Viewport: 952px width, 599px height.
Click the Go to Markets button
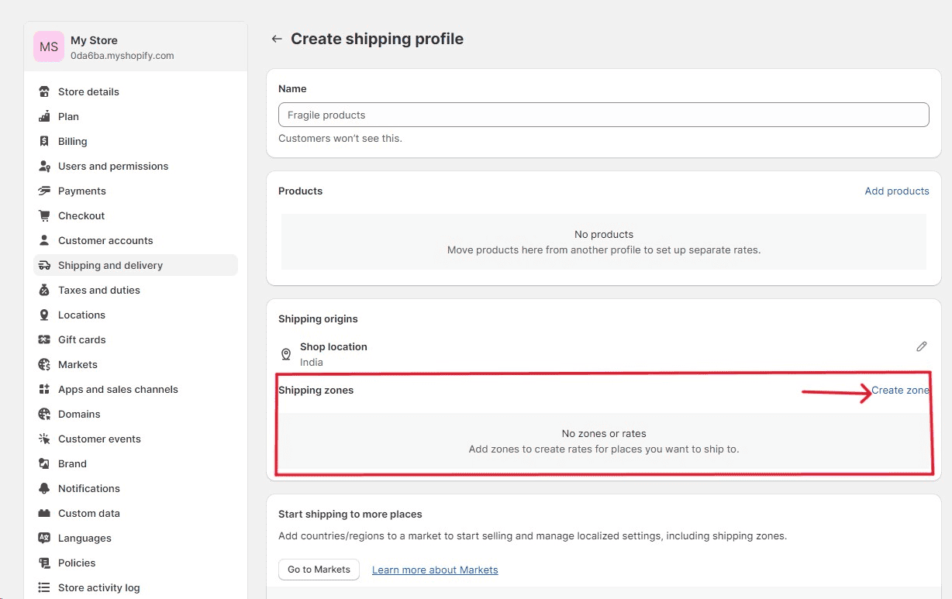click(x=319, y=570)
